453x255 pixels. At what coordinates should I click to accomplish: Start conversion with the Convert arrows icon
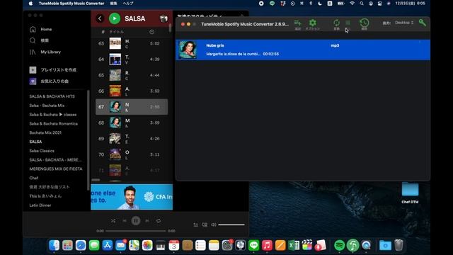tap(337, 23)
